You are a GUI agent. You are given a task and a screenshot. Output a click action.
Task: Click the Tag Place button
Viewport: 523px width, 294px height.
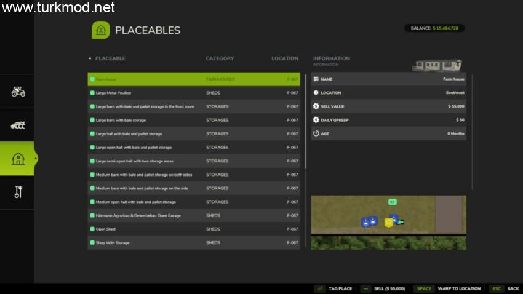[x=340, y=288]
